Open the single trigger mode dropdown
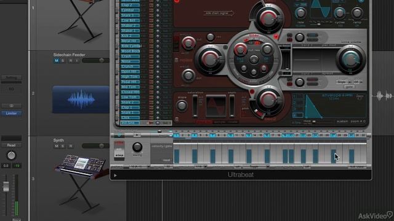The width and height of the screenshot is (394, 221). 344,82
